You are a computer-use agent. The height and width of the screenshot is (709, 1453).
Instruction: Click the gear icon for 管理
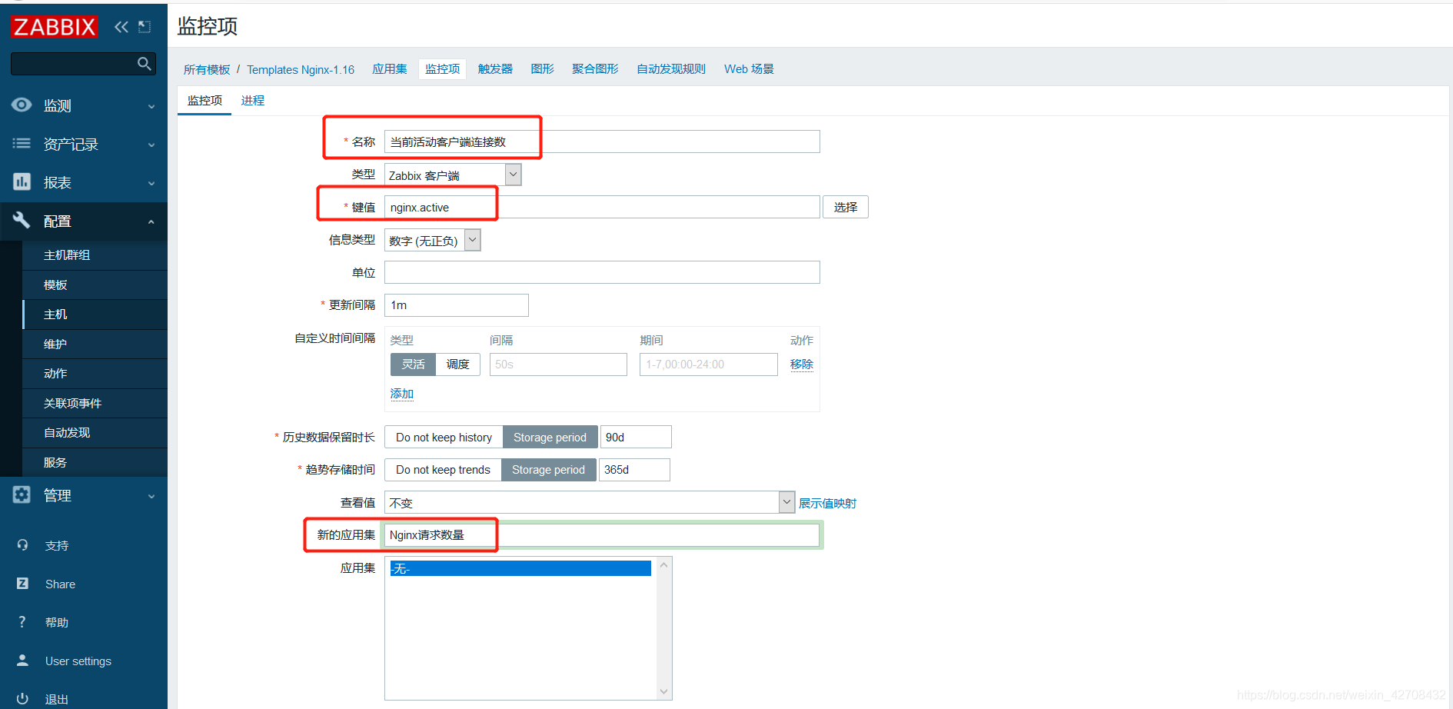(x=22, y=494)
